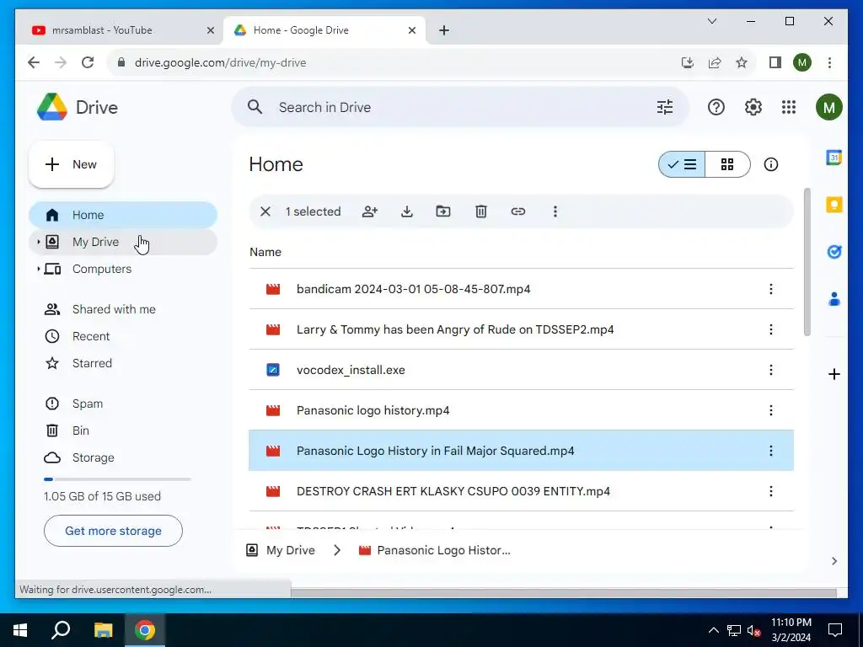Viewport: 863px width, 647px height.
Task: Select bandicam 2024-03-01 05-08-45-807.mp4
Action: 521,290
